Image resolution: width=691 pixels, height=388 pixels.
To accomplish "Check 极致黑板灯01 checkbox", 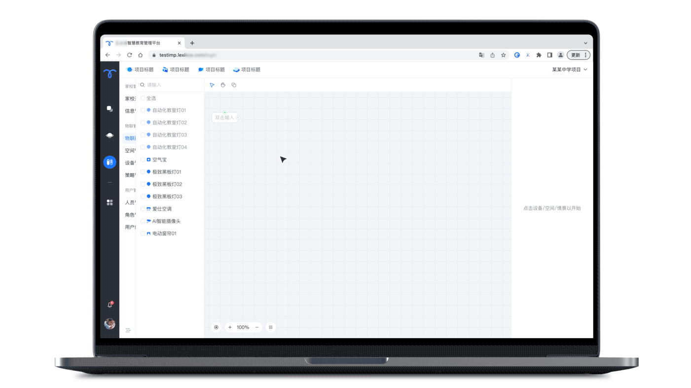I will click(x=143, y=172).
